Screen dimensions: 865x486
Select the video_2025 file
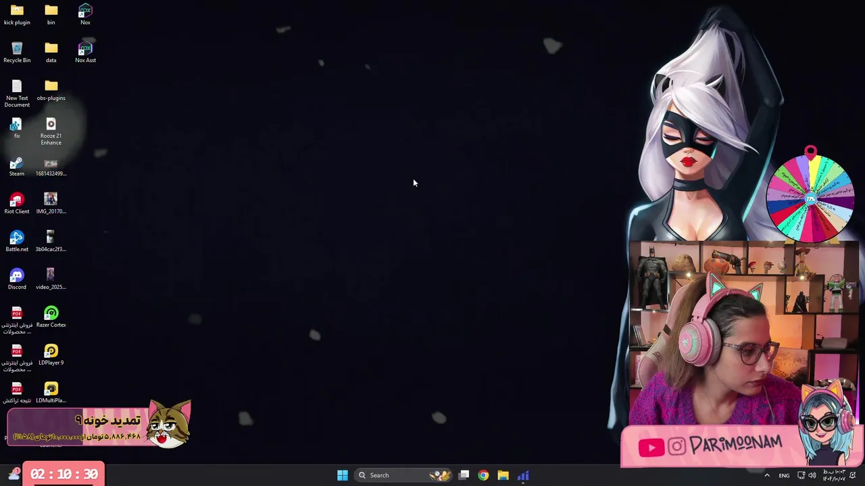(51, 279)
